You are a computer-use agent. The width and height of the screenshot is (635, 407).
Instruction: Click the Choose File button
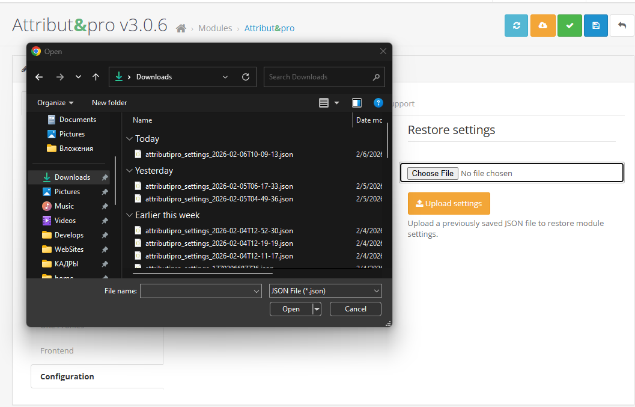(x=432, y=173)
